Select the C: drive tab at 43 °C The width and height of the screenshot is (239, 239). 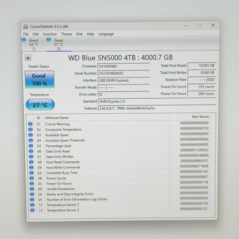click(34, 44)
